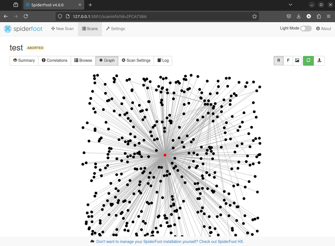Open the Browse tab
335x246 pixels.
pos(83,61)
